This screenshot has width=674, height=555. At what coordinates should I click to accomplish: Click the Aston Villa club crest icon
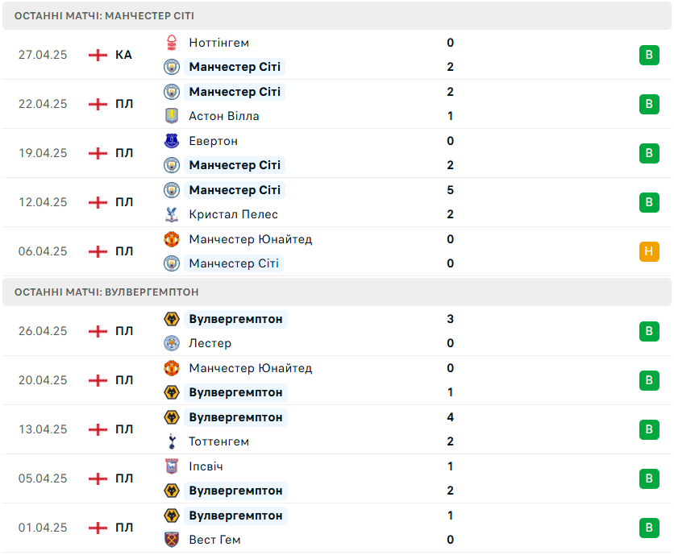pyautogui.click(x=172, y=116)
